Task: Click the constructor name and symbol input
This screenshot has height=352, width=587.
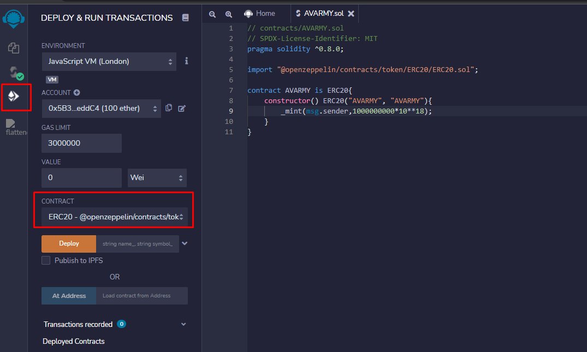Action: [138, 244]
